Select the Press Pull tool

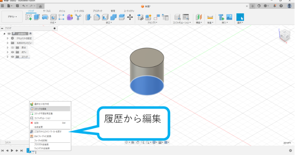pos(88,17)
